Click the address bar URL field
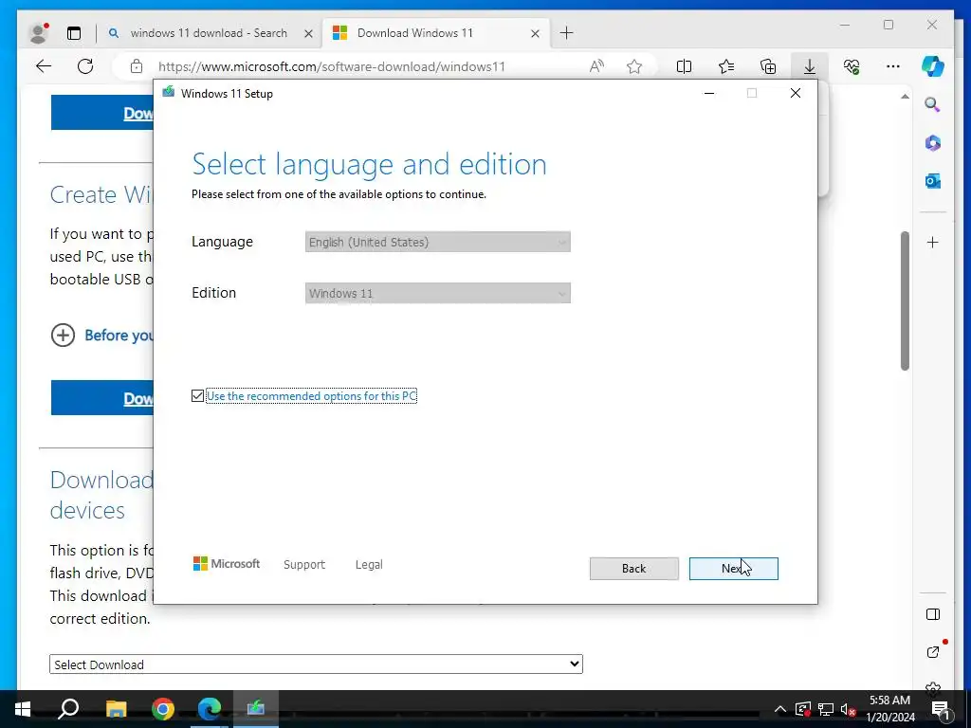Image resolution: width=971 pixels, height=728 pixels. pos(331,66)
